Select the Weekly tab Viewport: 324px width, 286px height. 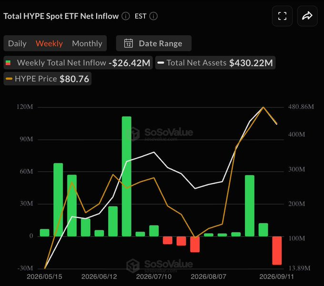coord(49,43)
